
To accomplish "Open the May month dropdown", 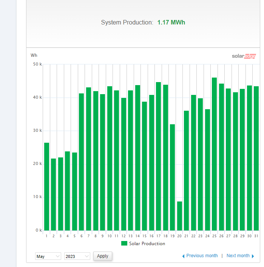I will (48, 256).
